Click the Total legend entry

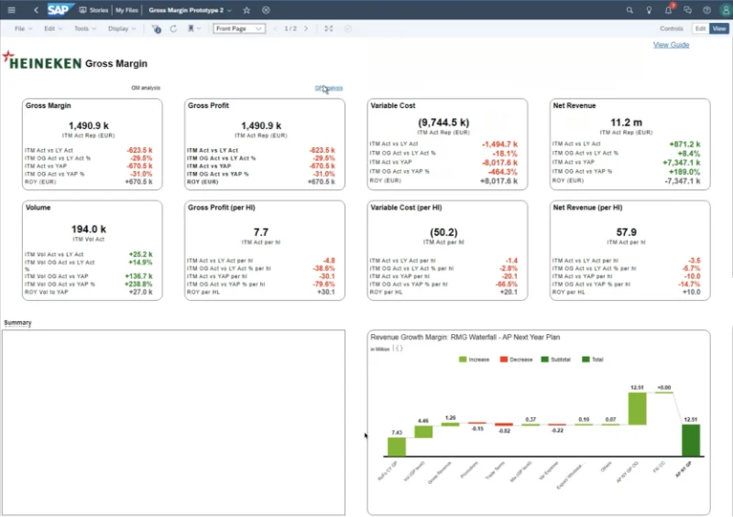[x=593, y=359]
